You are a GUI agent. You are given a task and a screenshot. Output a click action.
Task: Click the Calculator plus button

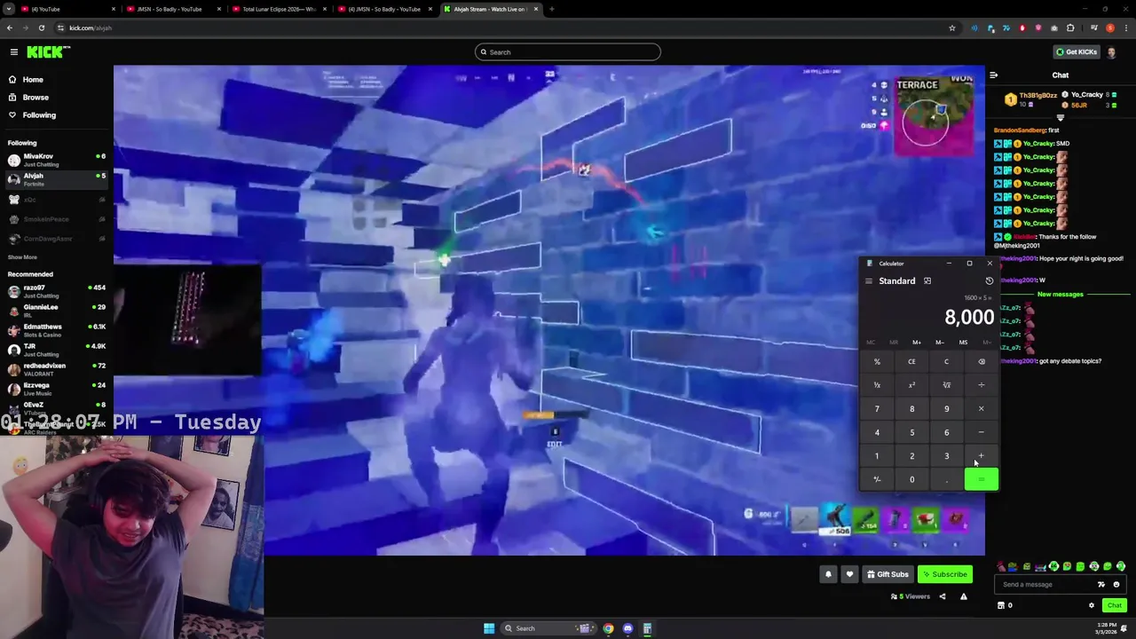click(981, 456)
